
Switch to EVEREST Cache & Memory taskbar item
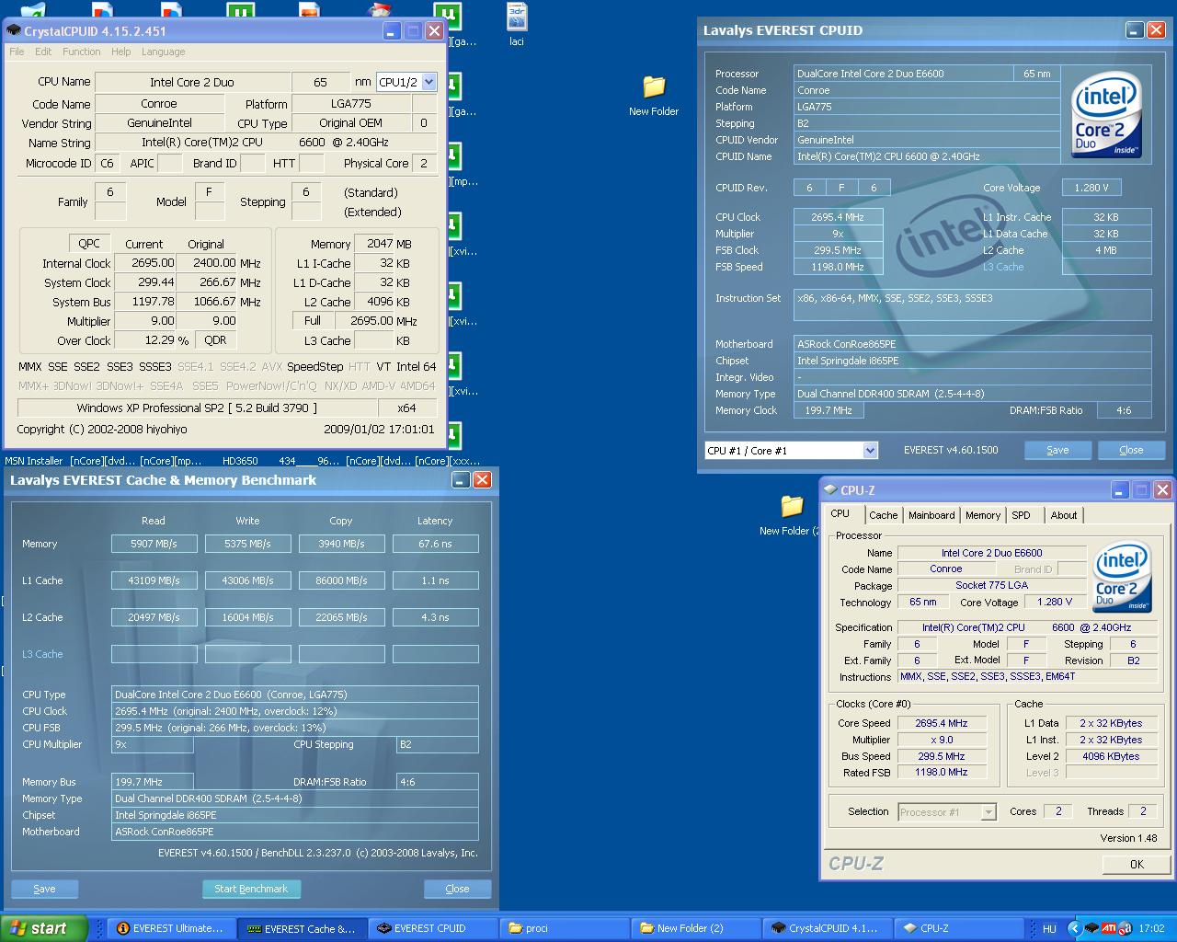(303, 929)
